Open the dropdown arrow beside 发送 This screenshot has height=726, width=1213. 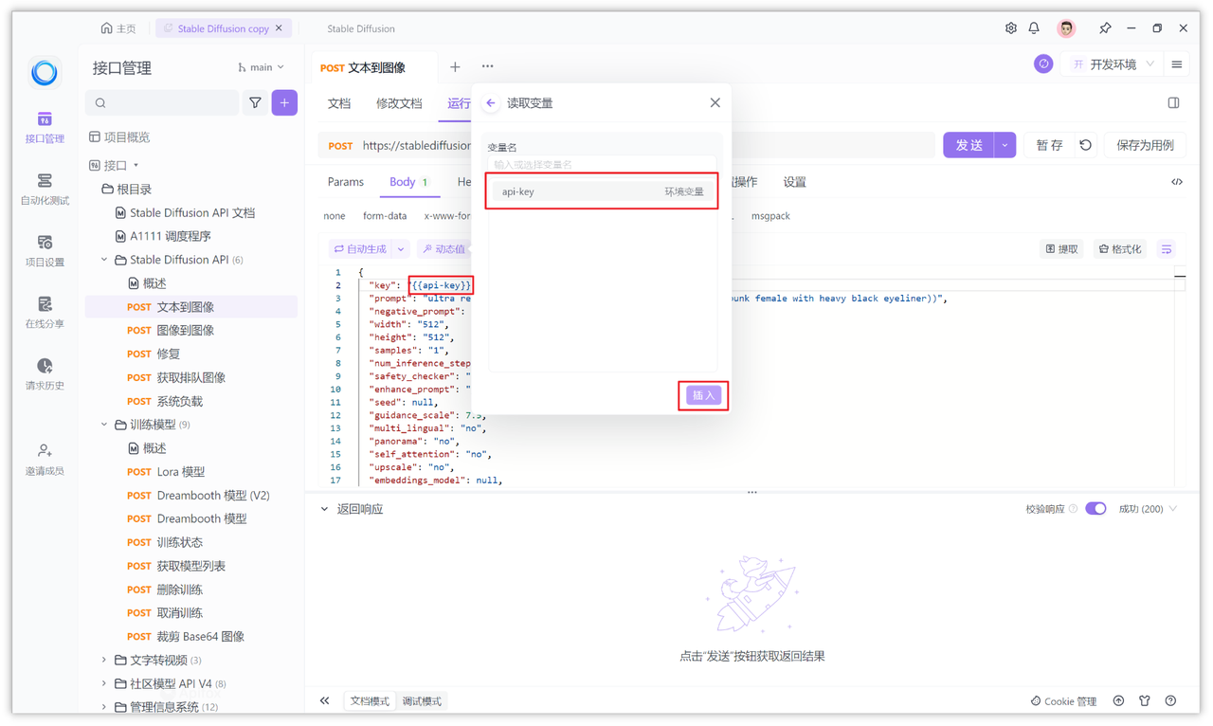[x=1005, y=145]
